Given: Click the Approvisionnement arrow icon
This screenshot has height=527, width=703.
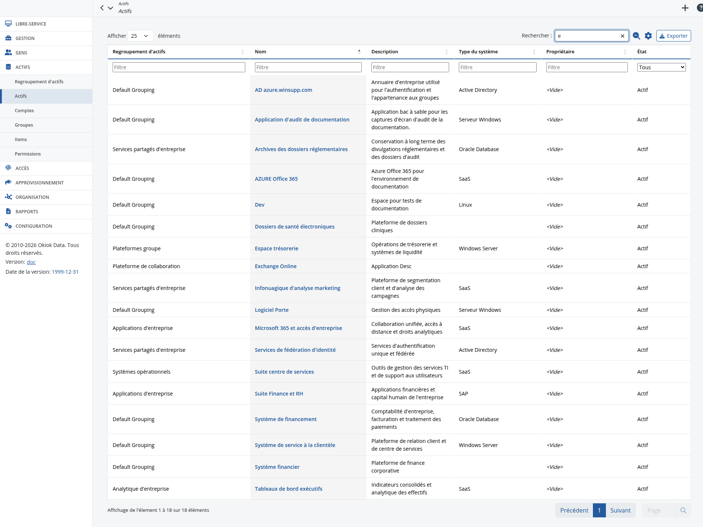Looking at the screenshot, I should 9,183.
